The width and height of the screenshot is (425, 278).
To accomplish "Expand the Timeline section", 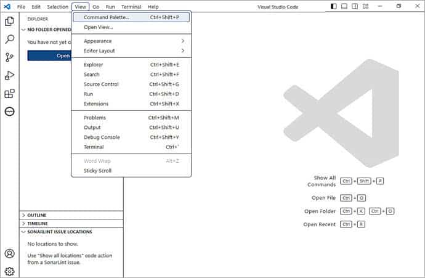I will pyautogui.click(x=37, y=223).
